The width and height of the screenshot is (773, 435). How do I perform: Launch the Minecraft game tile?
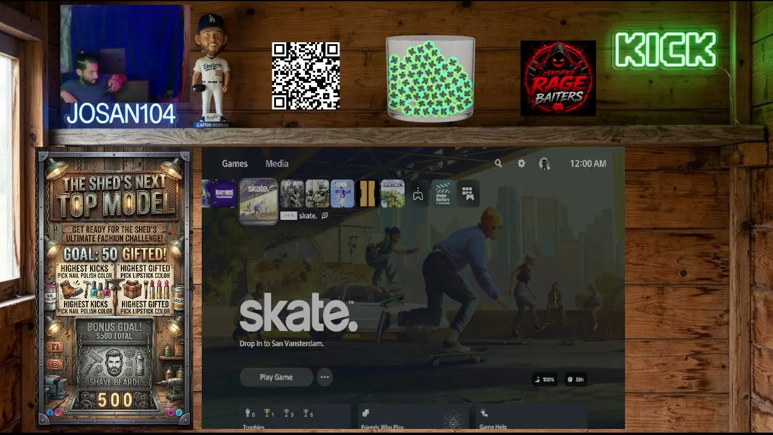[x=393, y=193]
